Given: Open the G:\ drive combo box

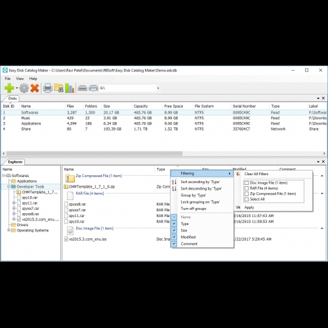Looking at the screenshot, I should point(130,88).
